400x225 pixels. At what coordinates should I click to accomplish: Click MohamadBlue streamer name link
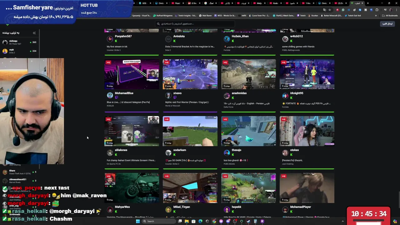pyautogui.click(x=124, y=93)
